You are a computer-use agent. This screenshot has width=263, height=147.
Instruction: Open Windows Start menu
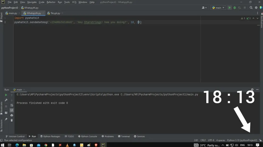tap(2, 145)
